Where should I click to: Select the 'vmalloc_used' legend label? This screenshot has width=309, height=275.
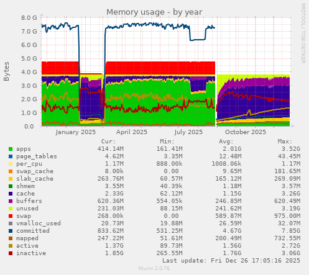tap(39, 223)
